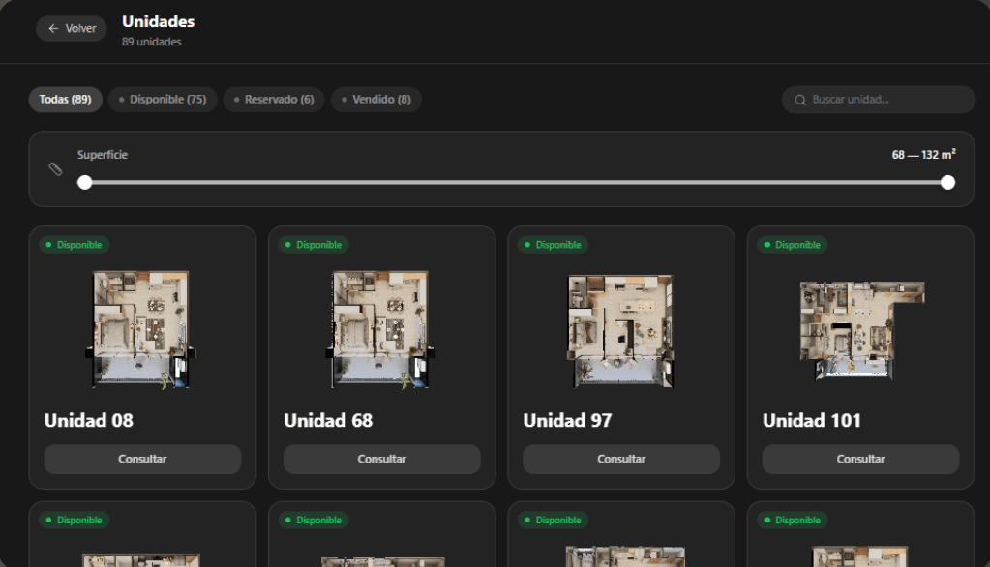Focus the Buscar unidad search field
The image size is (990, 567).
[x=879, y=100]
